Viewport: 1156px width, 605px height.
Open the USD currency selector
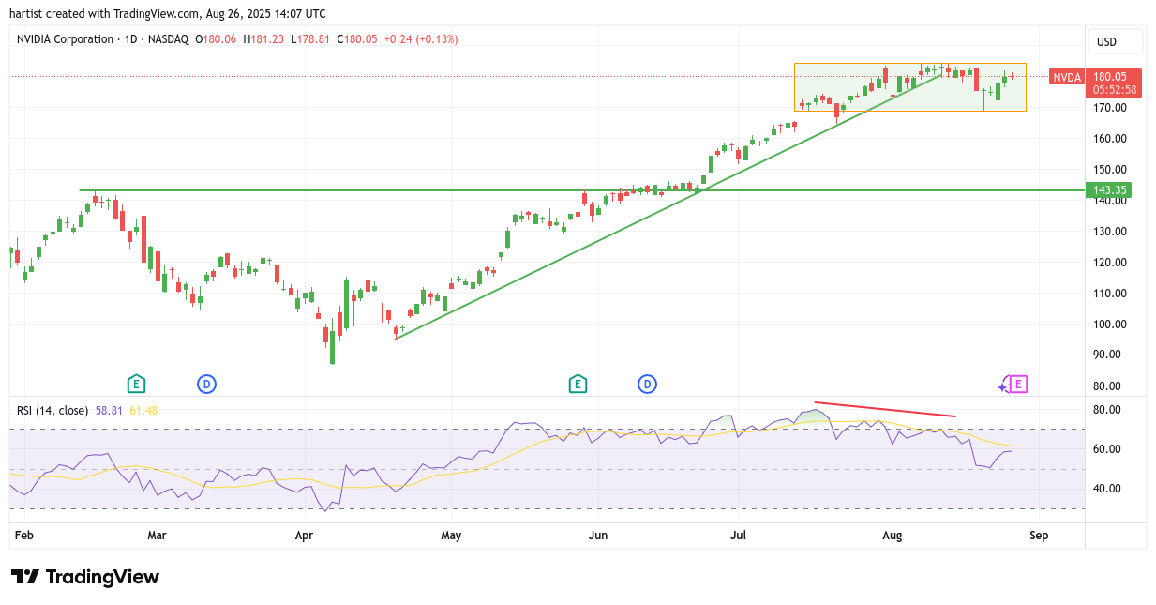[1116, 41]
